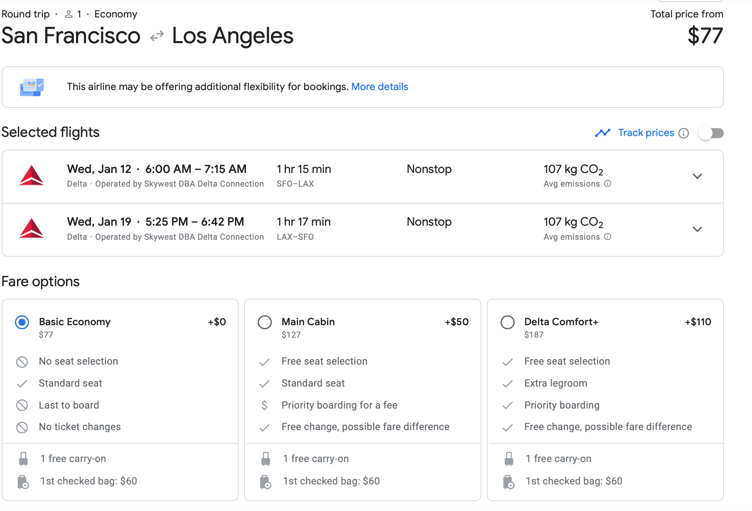
Task: Click the Track prices graph icon
Action: click(603, 133)
